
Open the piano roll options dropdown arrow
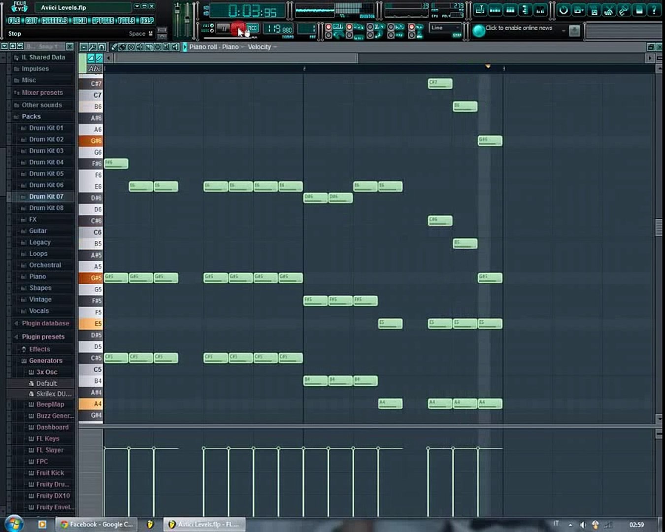point(84,47)
